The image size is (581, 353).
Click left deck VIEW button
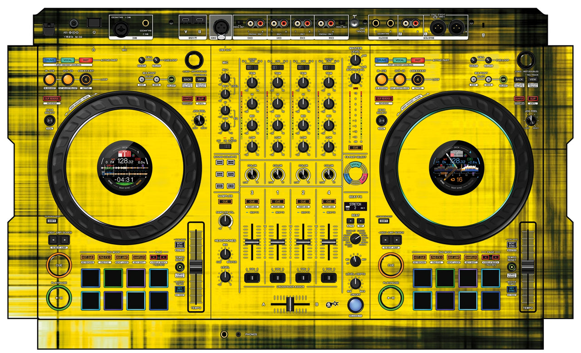[x=201, y=79]
